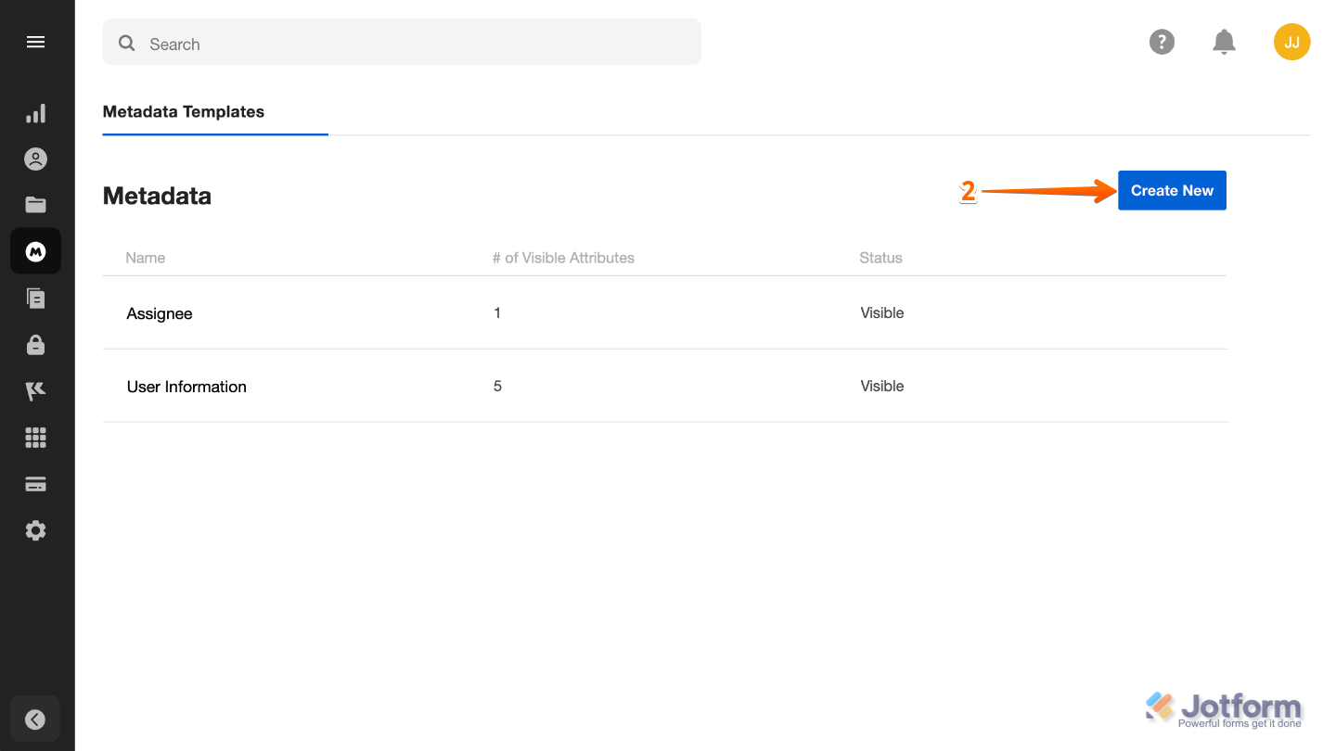This screenshot has width=1336, height=751.
Task: Open the hamburger menu at top left
Action: tap(35, 42)
